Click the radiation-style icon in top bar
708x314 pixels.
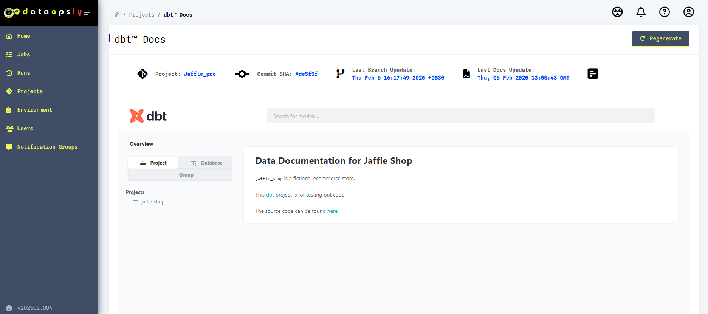tap(617, 12)
